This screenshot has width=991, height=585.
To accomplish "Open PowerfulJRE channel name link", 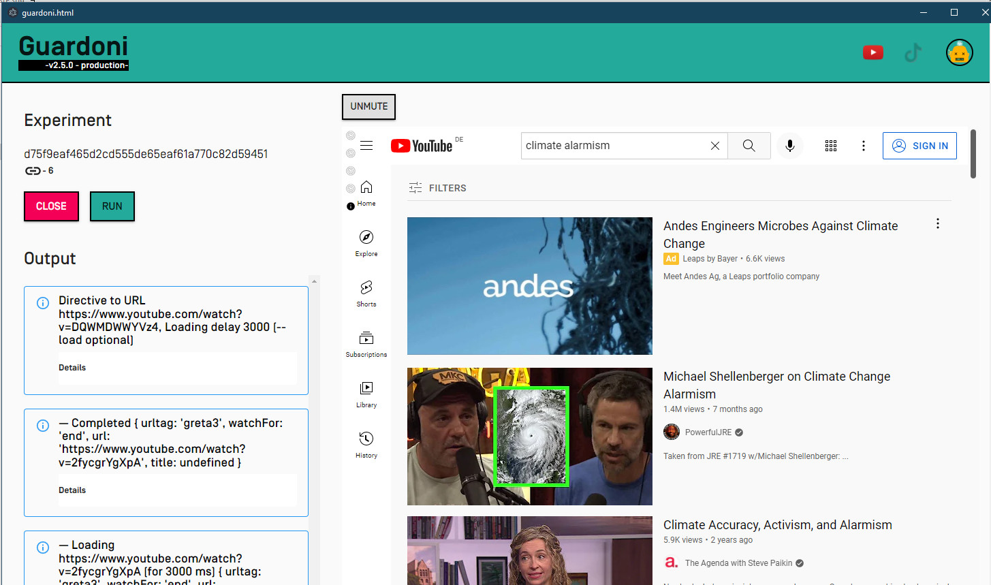I will [x=708, y=432].
